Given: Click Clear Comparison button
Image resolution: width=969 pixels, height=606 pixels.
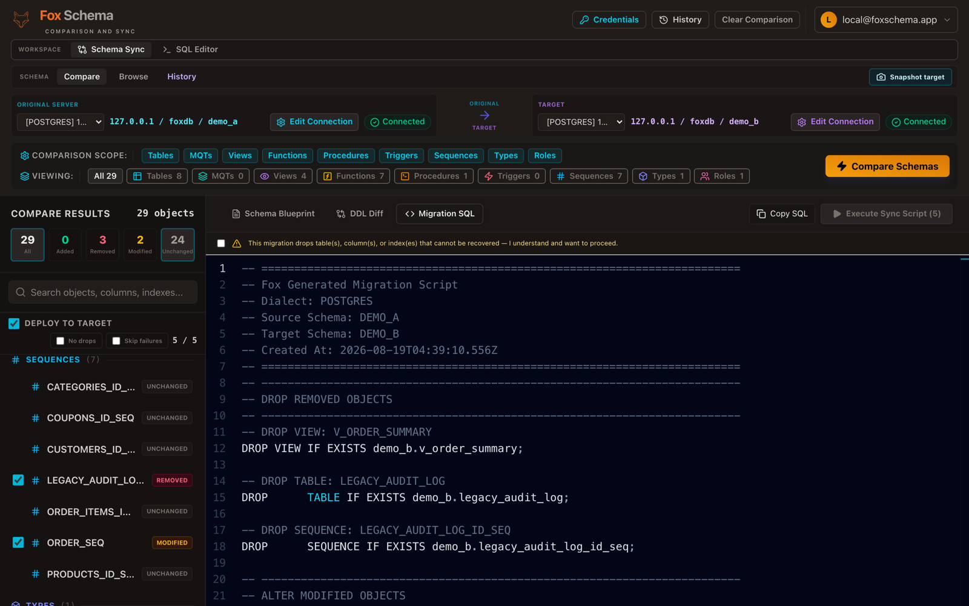Looking at the screenshot, I should 757,19.
